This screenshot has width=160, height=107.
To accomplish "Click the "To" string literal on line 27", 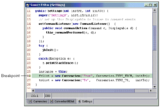I will pos(85,80).
